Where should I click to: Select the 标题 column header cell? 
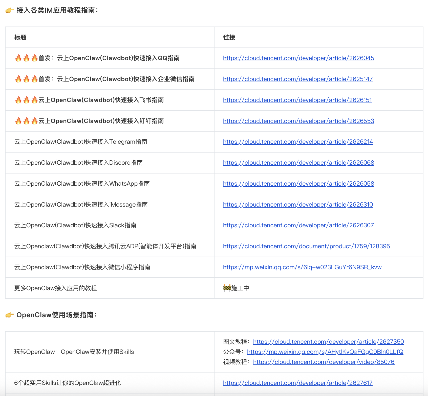click(20, 37)
